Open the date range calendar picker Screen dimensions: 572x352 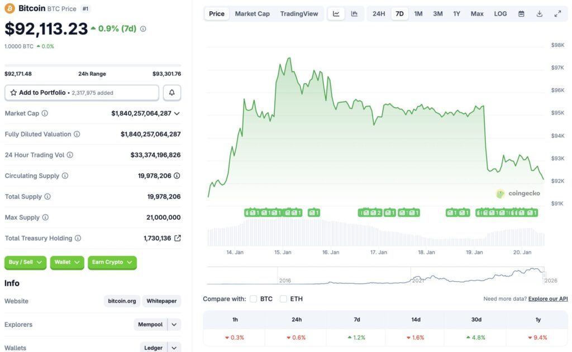click(x=521, y=13)
